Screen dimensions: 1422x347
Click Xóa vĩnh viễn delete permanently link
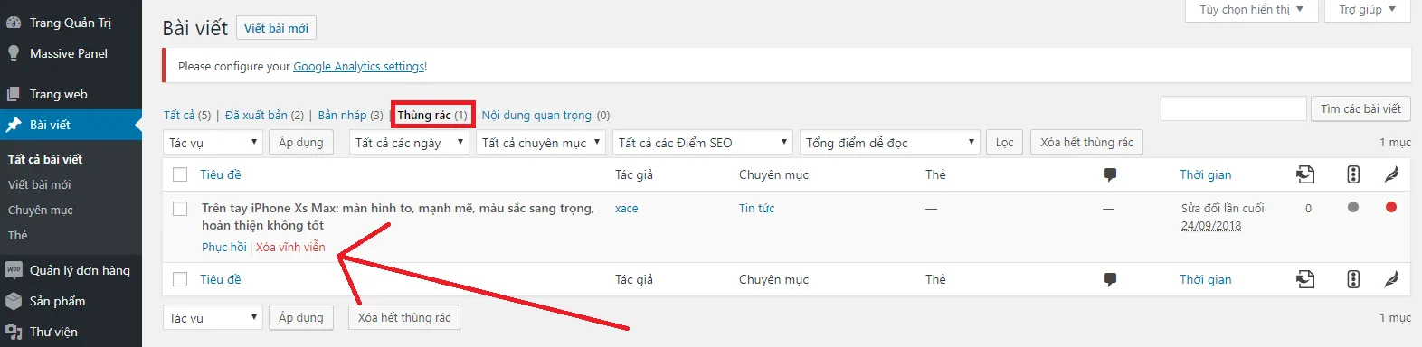coord(290,247)
